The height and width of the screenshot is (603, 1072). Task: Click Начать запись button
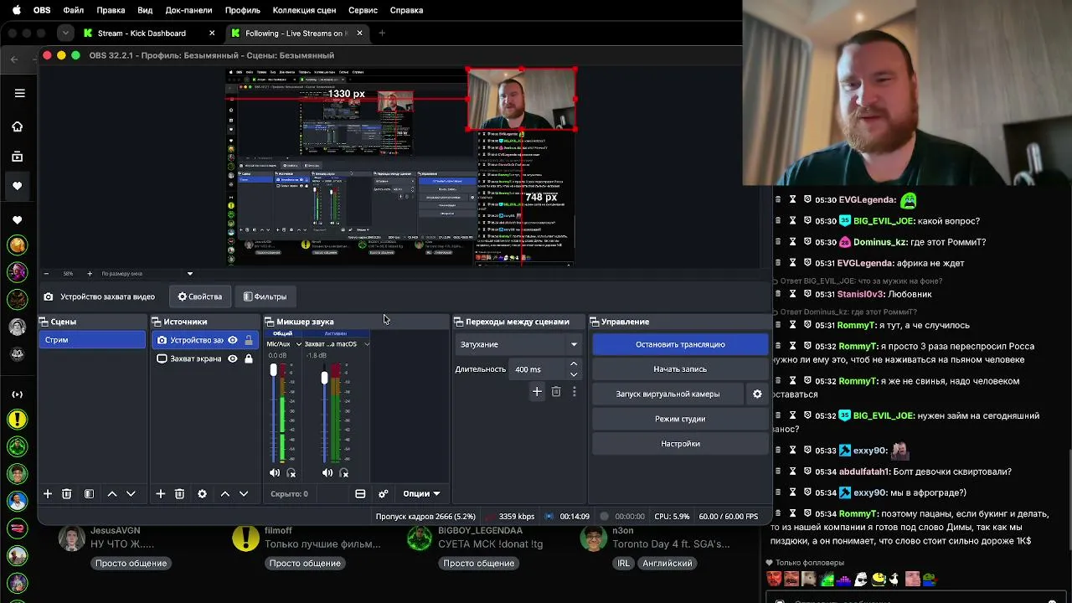(680, 369)
